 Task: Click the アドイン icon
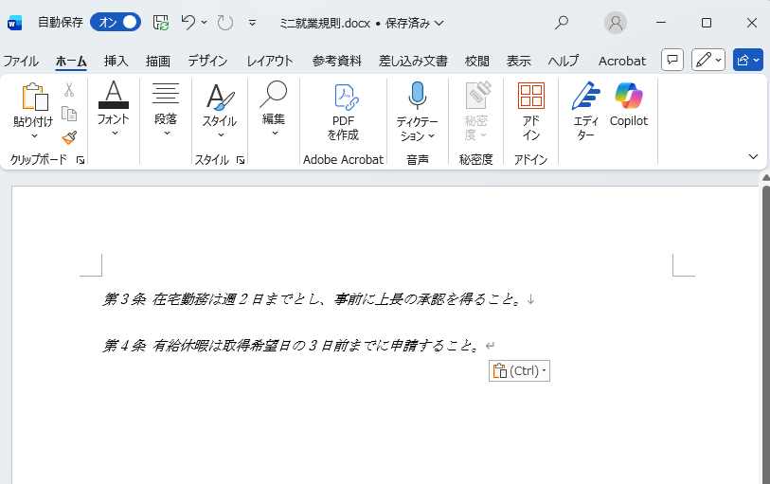click(x=530, y=112)
